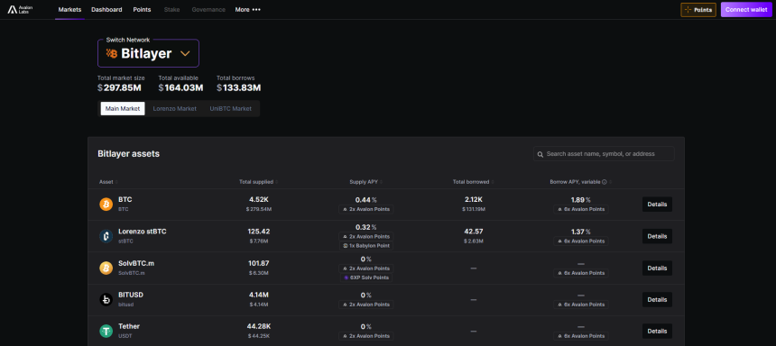Click the orange-bordered Points button

[698, 10]
